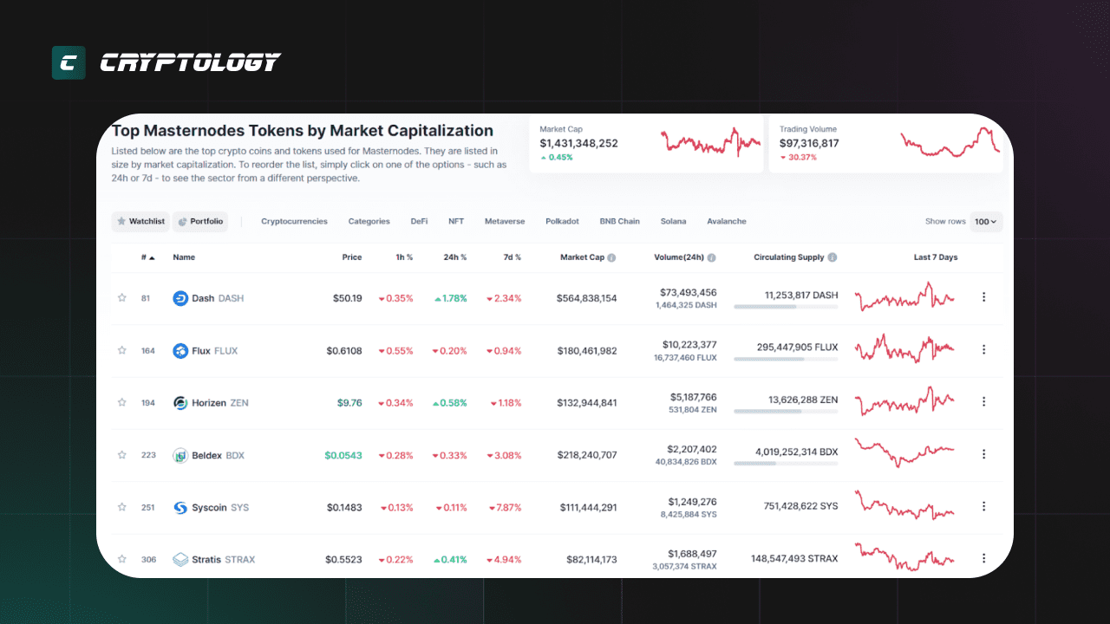Sort by the Price column header
Image resolution: width=1110 pixels, height=624 pixels.
[x=352, y=257]
